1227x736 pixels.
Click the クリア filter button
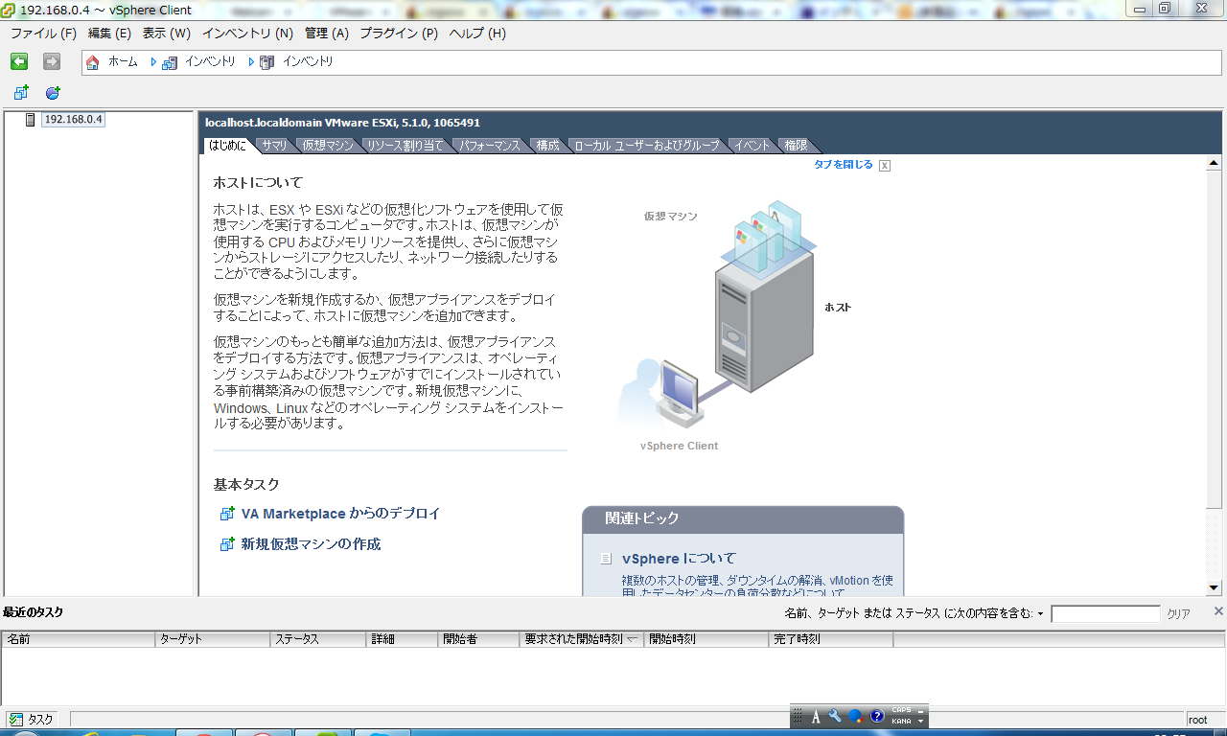(1178, 614)
